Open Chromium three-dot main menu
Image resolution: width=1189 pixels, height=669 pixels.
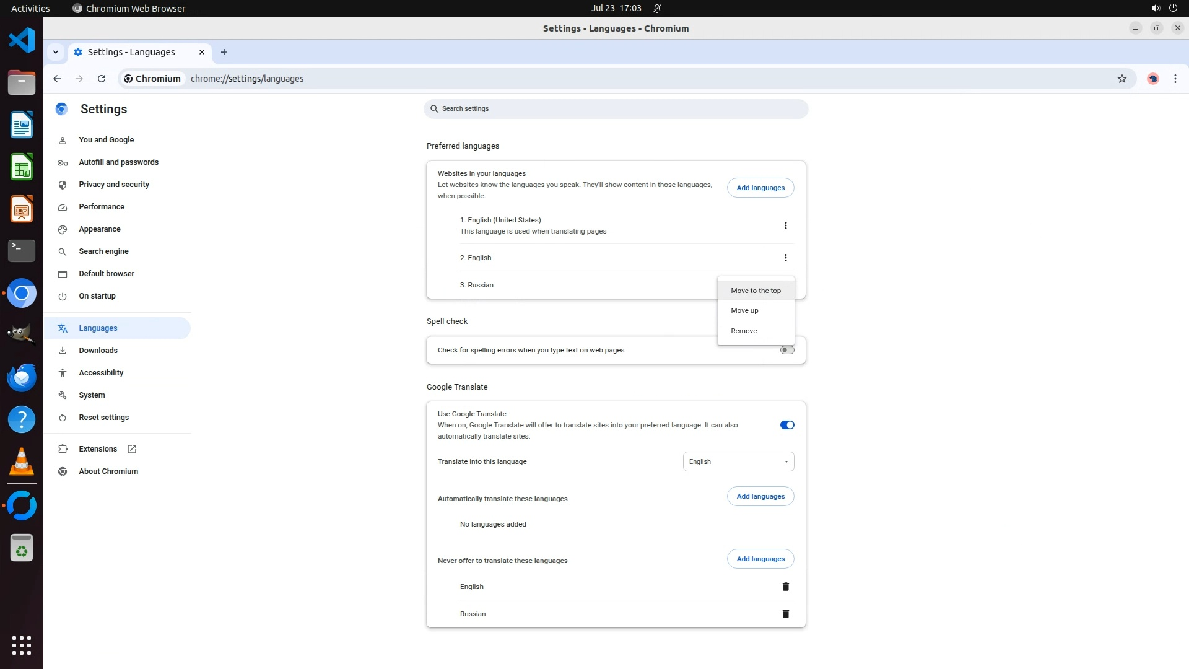(x=1175, y=79)
